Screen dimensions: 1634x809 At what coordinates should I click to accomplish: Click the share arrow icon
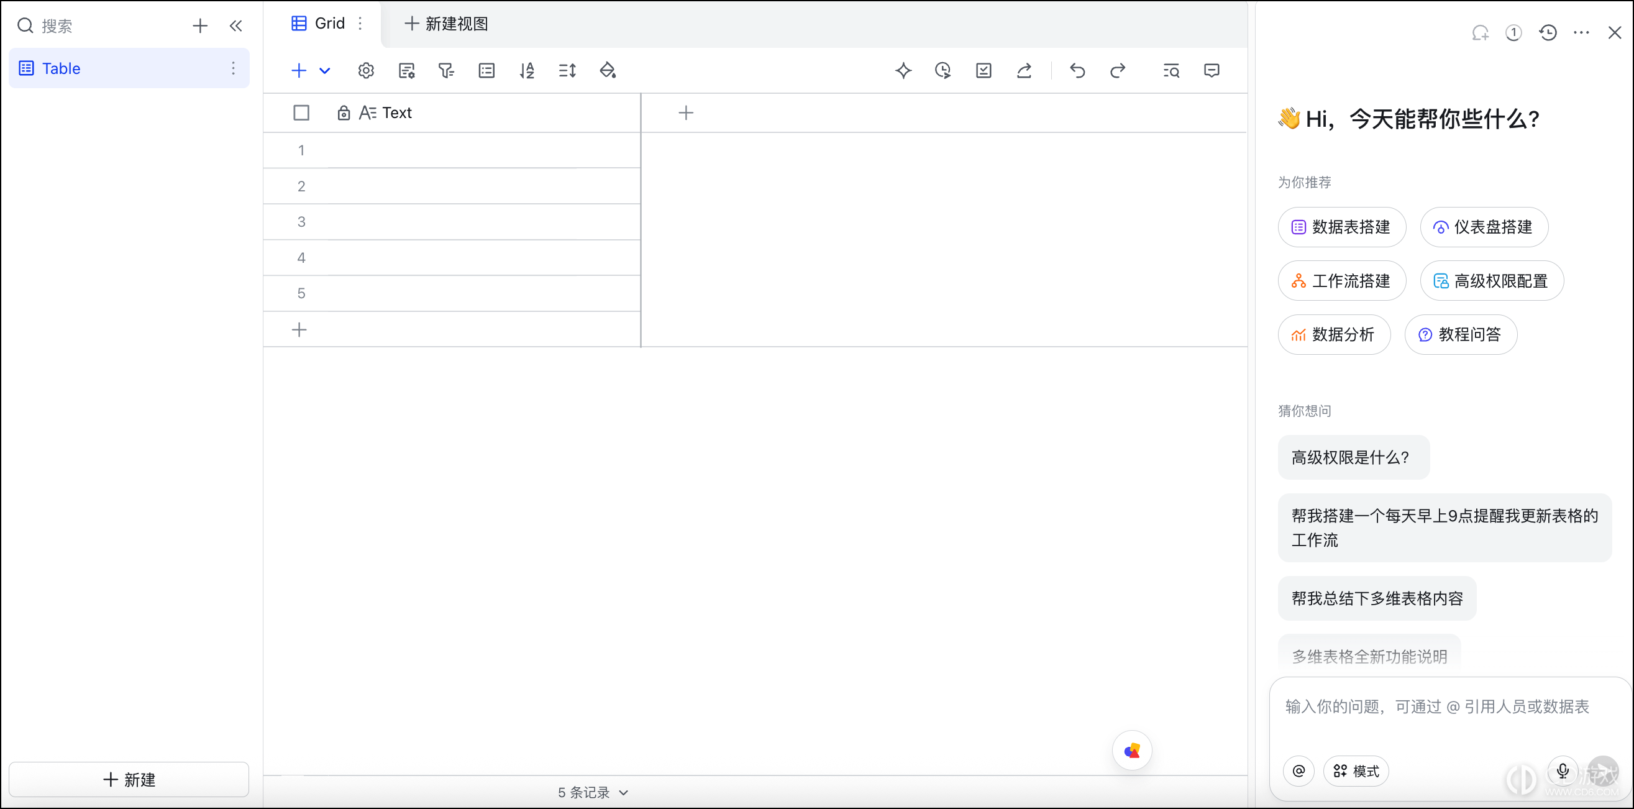1025,70
